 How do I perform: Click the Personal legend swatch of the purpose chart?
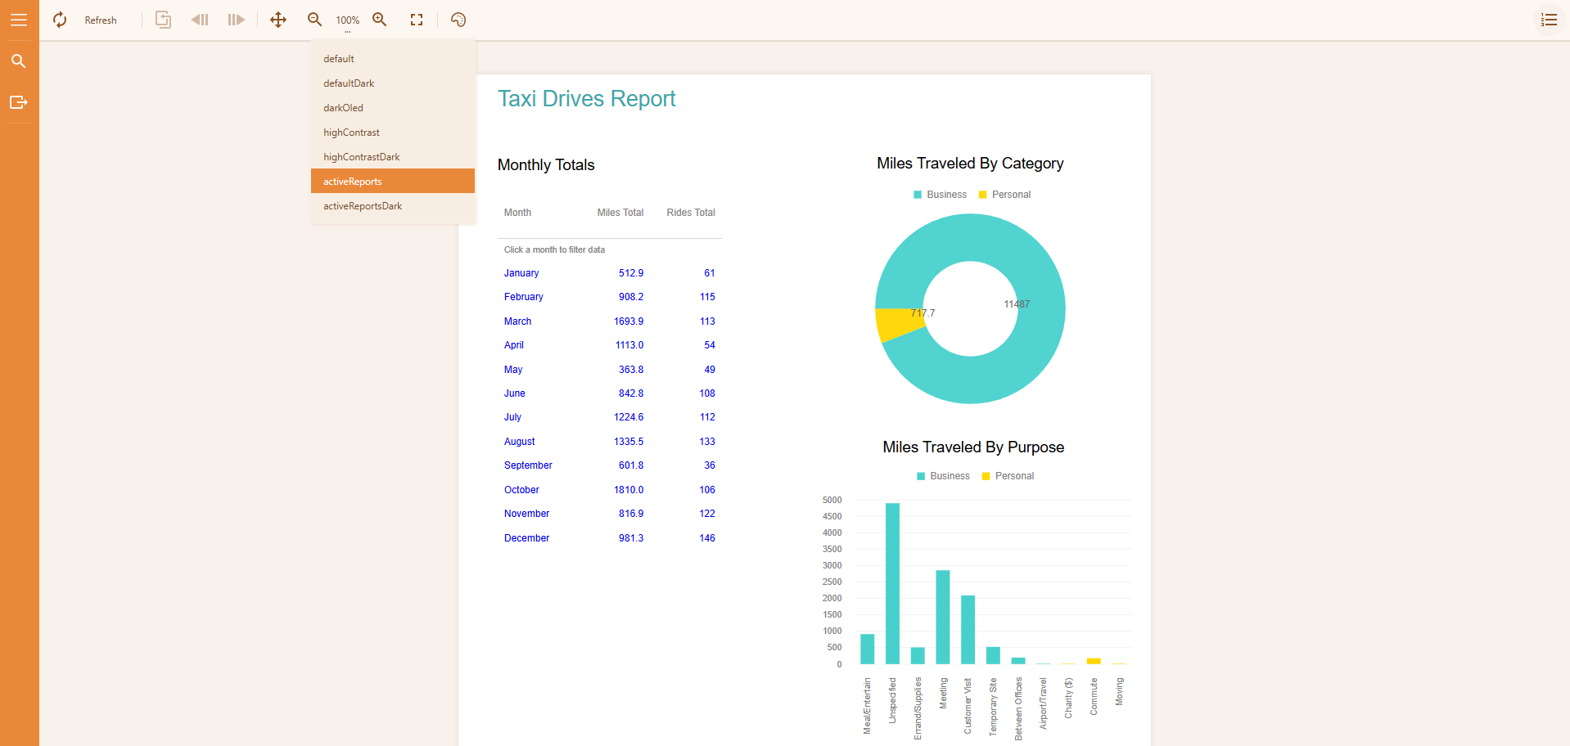pos(986,476)
